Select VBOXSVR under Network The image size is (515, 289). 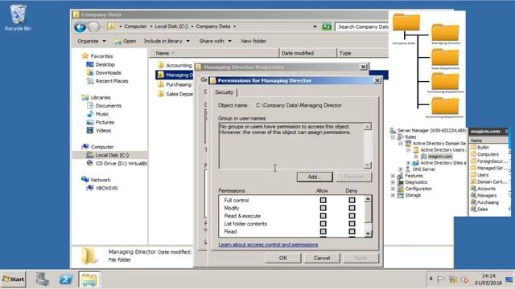point(106,188)
